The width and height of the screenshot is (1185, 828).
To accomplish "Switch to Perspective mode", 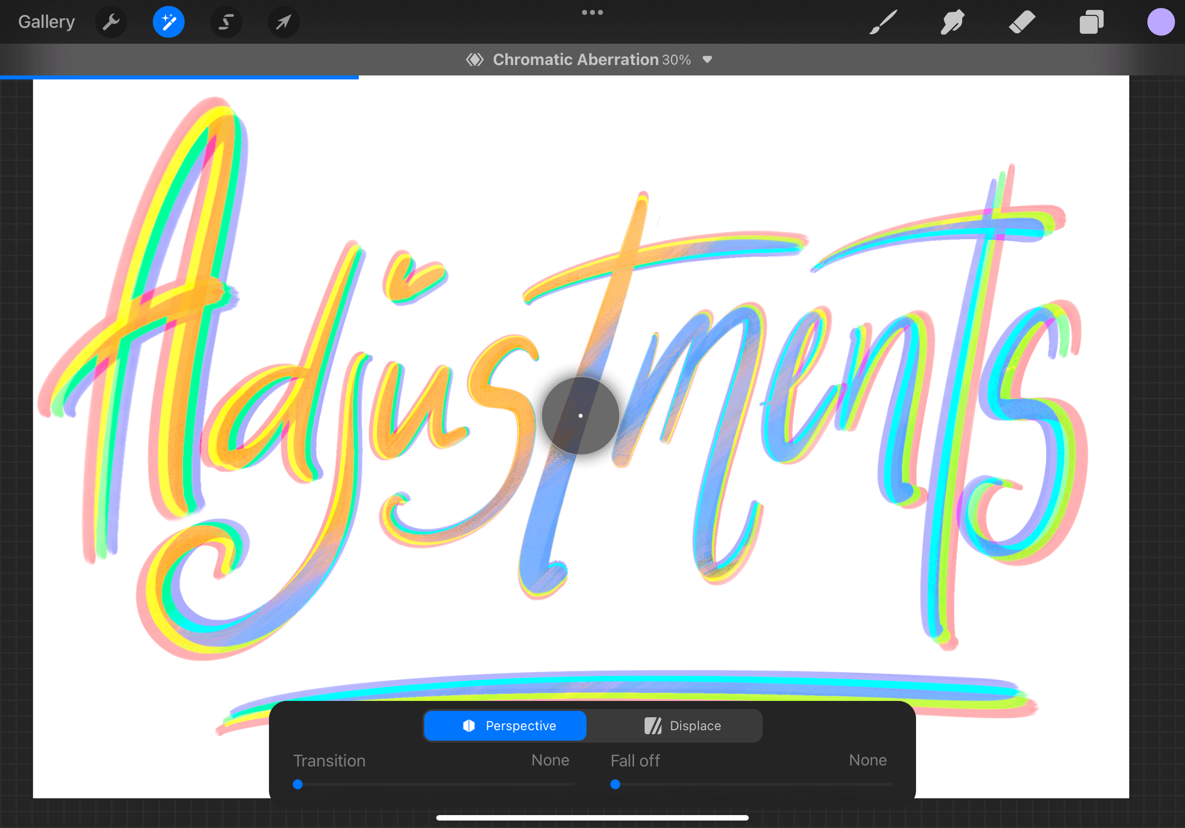I will tap(505, 726).
